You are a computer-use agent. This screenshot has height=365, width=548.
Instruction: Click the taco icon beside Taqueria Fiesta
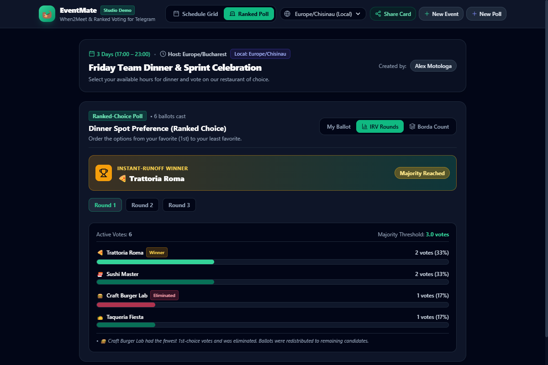point(100,317)
